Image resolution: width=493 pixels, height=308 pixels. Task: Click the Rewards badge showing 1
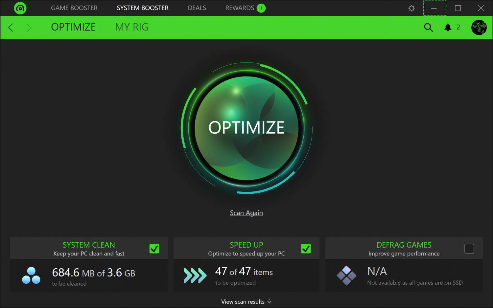(x=261, y=8)
